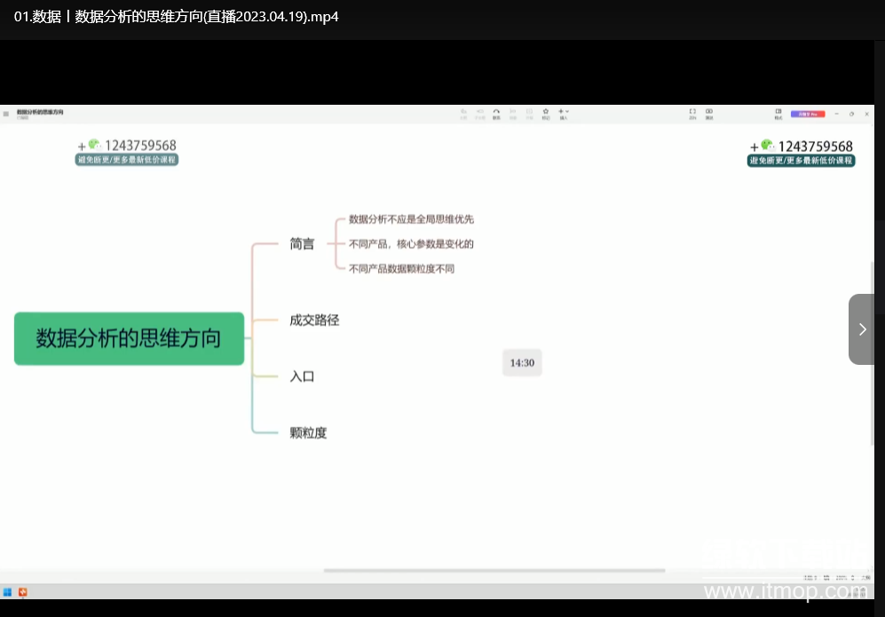Select the 颗粒度 branch topic

click(x=308, y=433)
